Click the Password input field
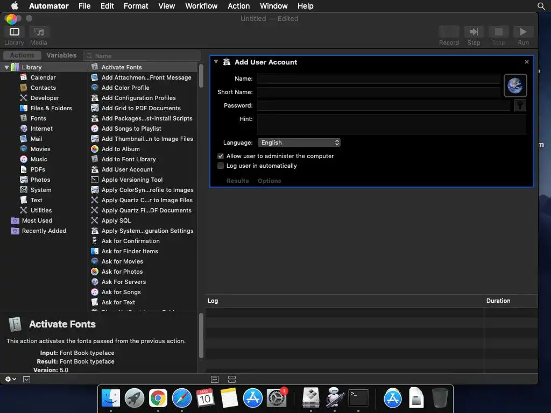The height and width of the screenshot is (413, 551). [x=384, y=105]
